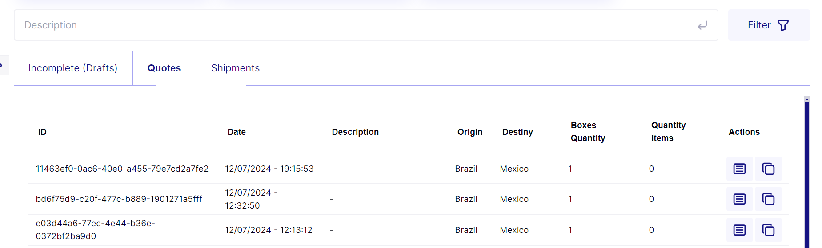Viewport: 822px width, 248px height.
Task: Open details for quote bd6f75d9
Action: [739, 199]
